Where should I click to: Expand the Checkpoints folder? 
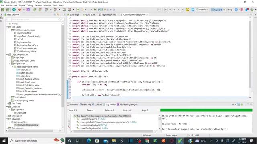click(7, 116)
